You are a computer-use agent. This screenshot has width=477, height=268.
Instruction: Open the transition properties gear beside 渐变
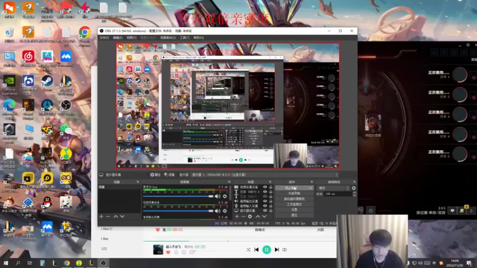[x=354, y=188]
